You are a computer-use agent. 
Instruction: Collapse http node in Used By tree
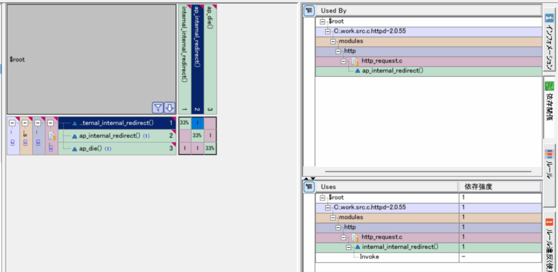(x=338, y=51)
